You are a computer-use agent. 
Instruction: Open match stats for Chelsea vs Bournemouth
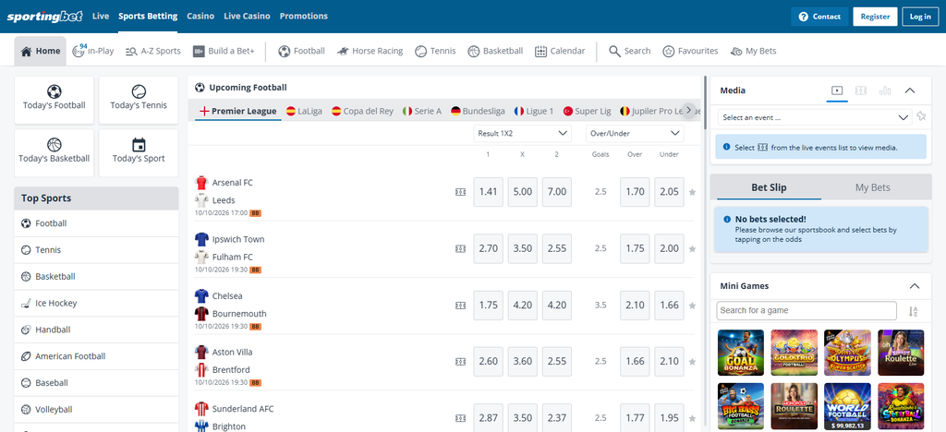(460, 306)
